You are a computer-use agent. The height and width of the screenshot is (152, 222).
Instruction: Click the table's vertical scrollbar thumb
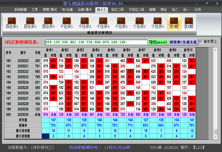pos(215,131)
